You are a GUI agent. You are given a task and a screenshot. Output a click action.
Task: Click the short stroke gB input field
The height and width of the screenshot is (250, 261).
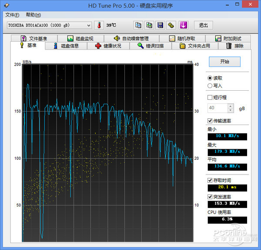217,108
